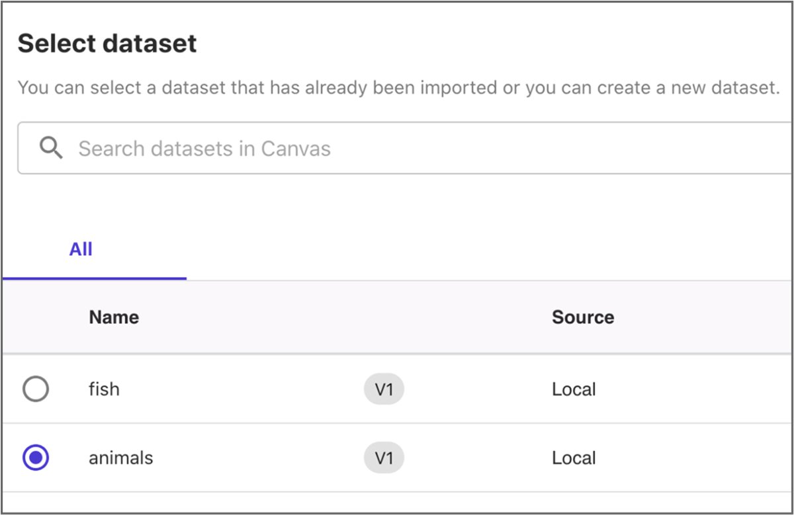
Task: Click the V1 version badge next to fish
Action: point(384,389)
